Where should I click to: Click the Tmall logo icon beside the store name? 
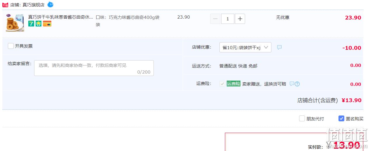pos(5,5)
